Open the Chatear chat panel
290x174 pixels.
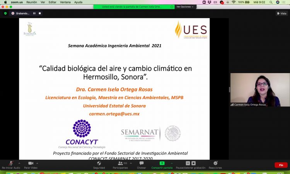(142, 165)
